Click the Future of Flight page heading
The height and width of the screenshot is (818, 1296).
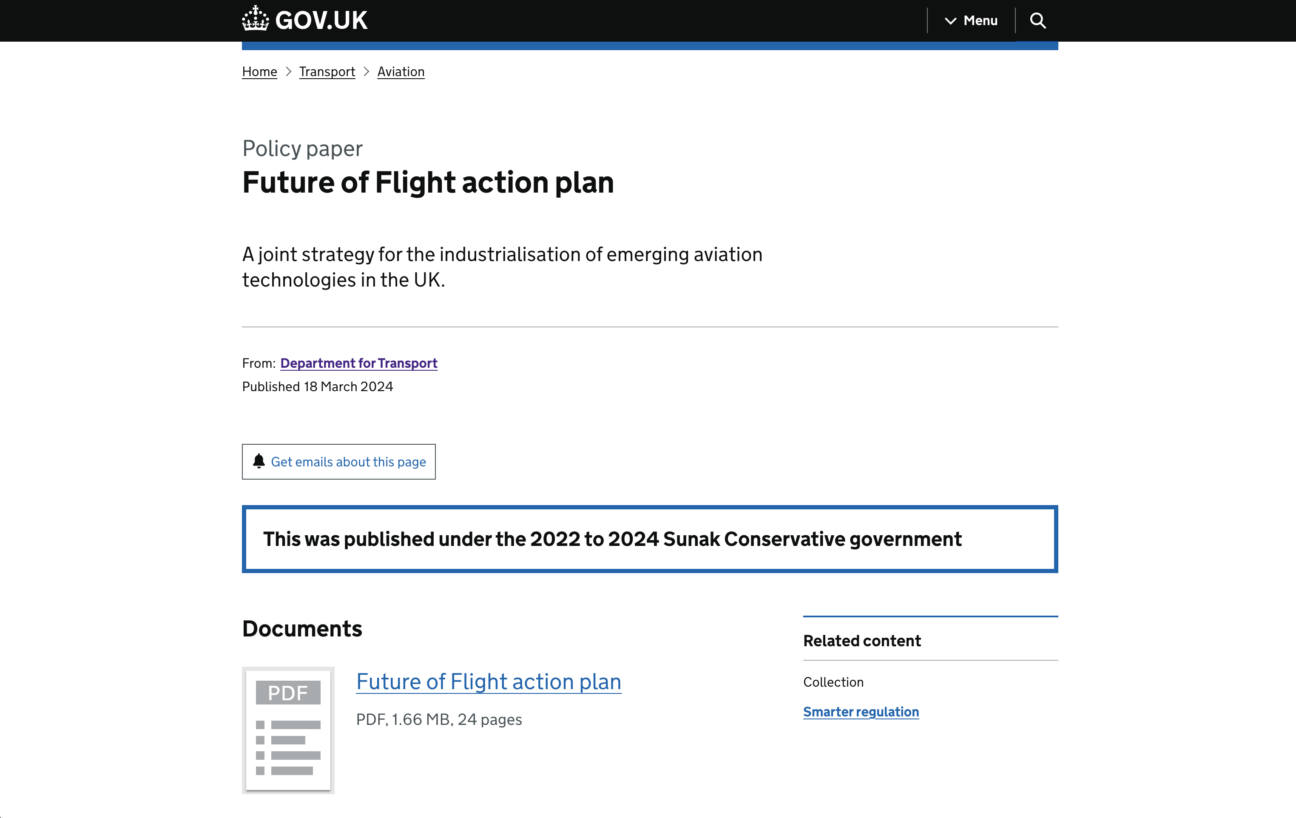click(x=428, y=182)
